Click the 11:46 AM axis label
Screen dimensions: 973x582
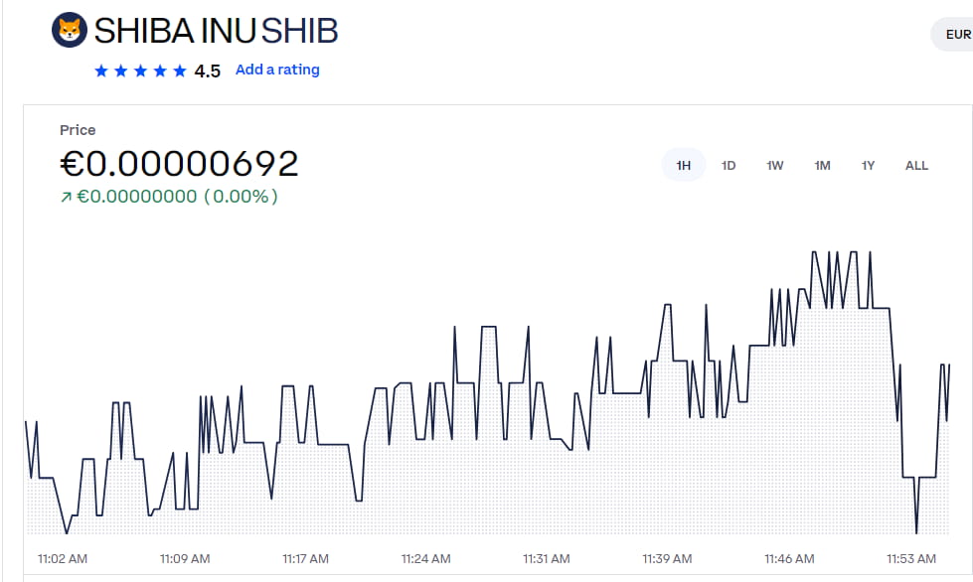point(789,558)
